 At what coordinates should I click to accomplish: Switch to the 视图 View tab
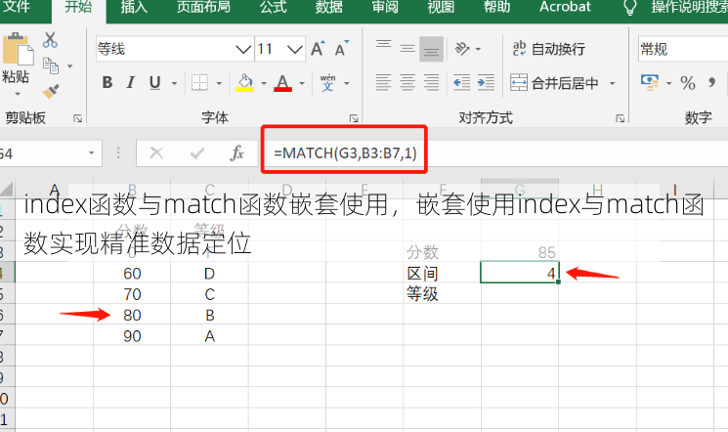(441, 7)
